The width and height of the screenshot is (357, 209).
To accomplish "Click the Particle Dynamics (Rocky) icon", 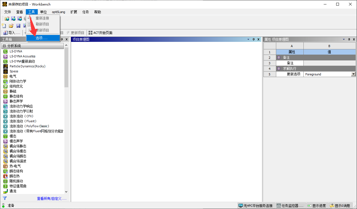I will (x=5, y=66).
